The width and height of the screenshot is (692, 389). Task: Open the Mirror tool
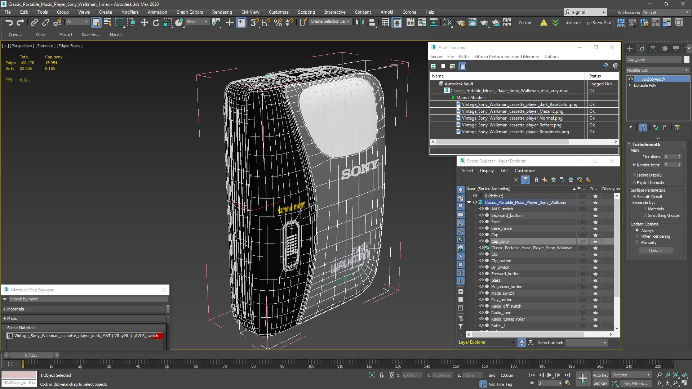click(359, 23)
